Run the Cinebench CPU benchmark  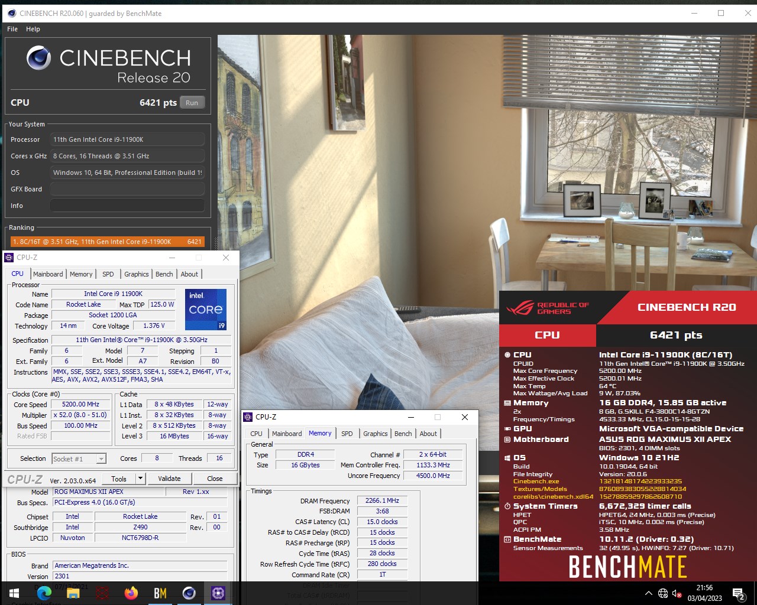click(192, 103)
